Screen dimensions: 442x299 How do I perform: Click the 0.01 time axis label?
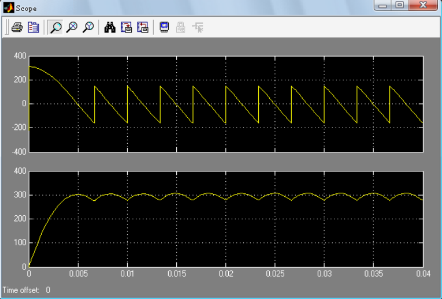pyautogui.click(x=128, y=274)
